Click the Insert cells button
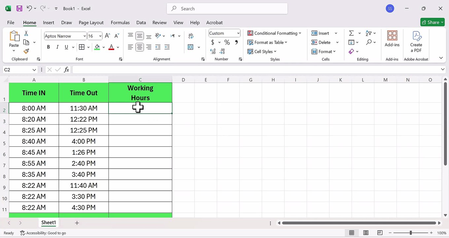The height and width of the screenshot is (238, 449). (x=321, y=33)
